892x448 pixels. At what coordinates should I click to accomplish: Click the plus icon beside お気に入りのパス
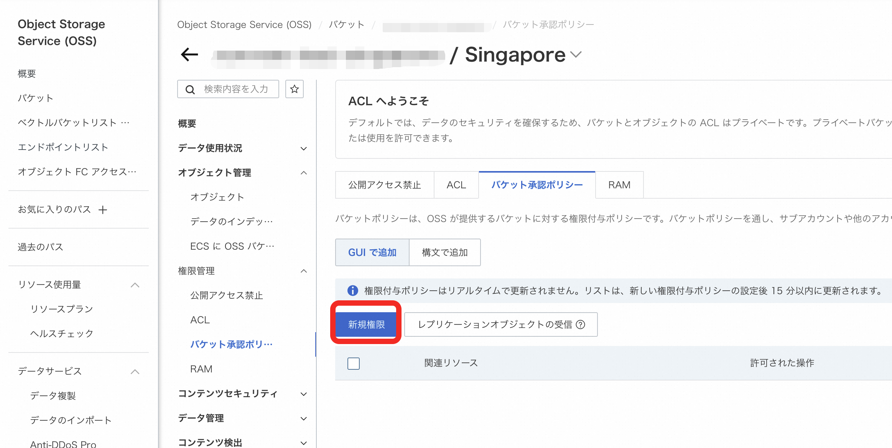[102, 210]
